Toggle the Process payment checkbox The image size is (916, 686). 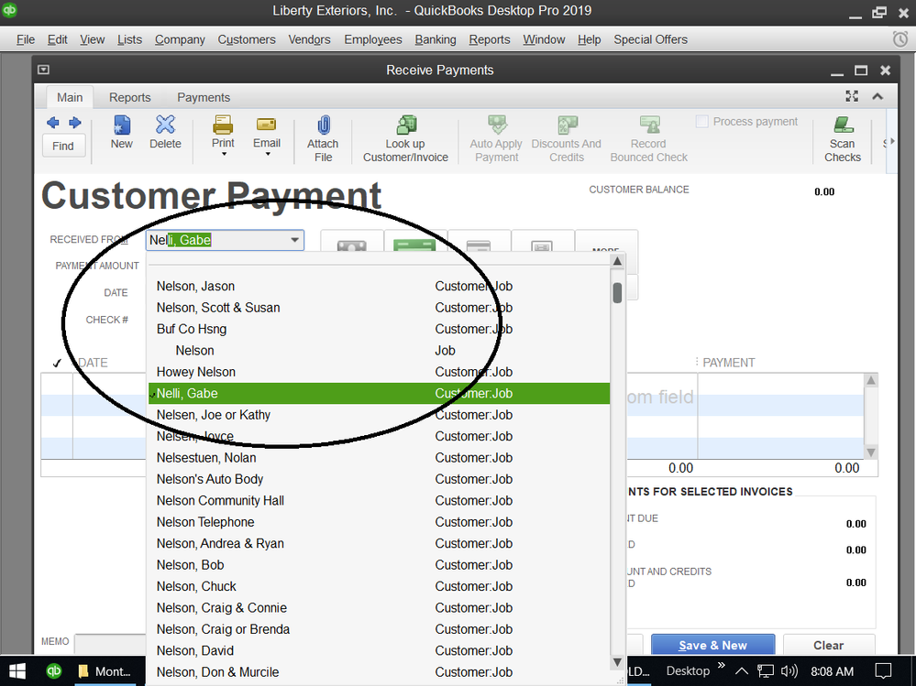[702, 121]
